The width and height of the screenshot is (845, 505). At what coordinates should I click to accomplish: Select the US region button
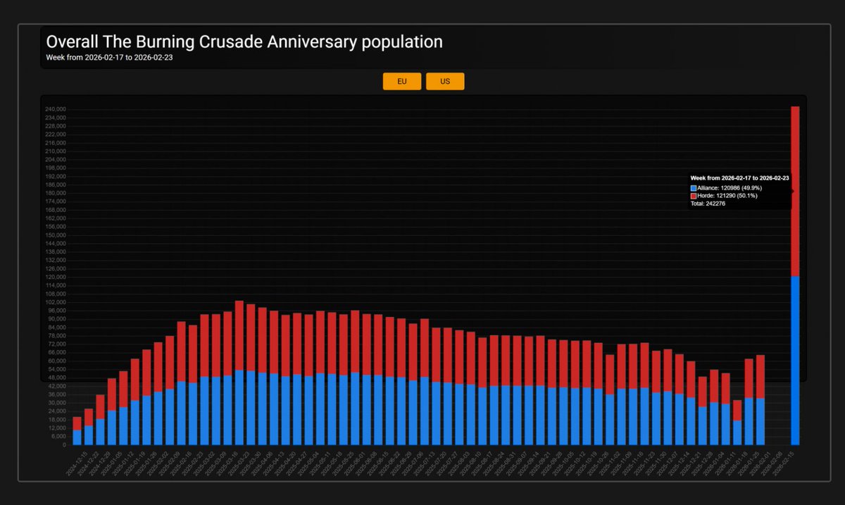pos(445,81)
